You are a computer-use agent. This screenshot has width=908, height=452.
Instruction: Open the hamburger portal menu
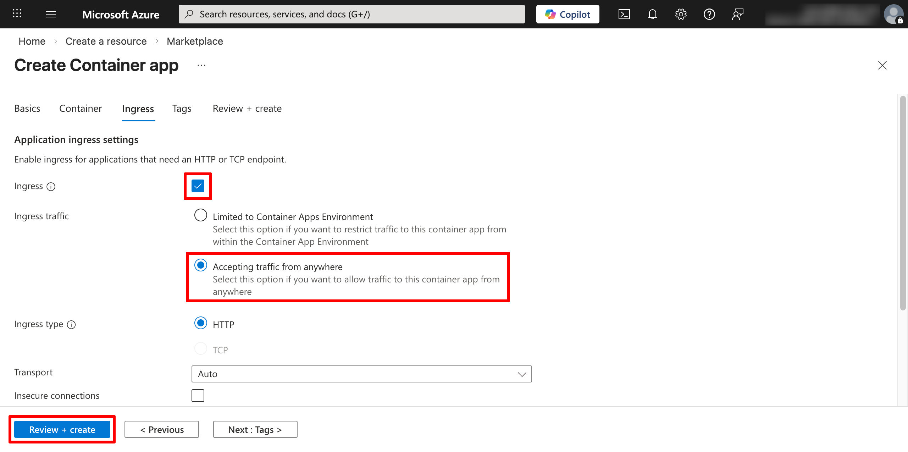(x=51, y=14)
